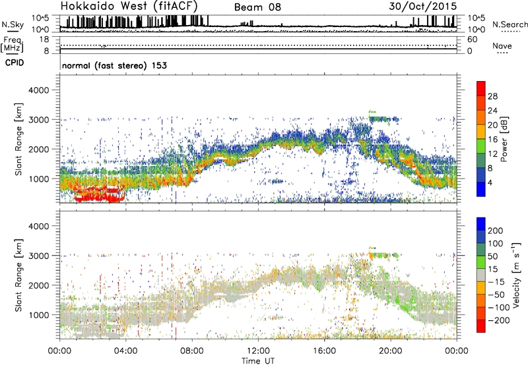Click the '16:00' time axis tick
Screen dimensions: 528x365
(324, 351)
